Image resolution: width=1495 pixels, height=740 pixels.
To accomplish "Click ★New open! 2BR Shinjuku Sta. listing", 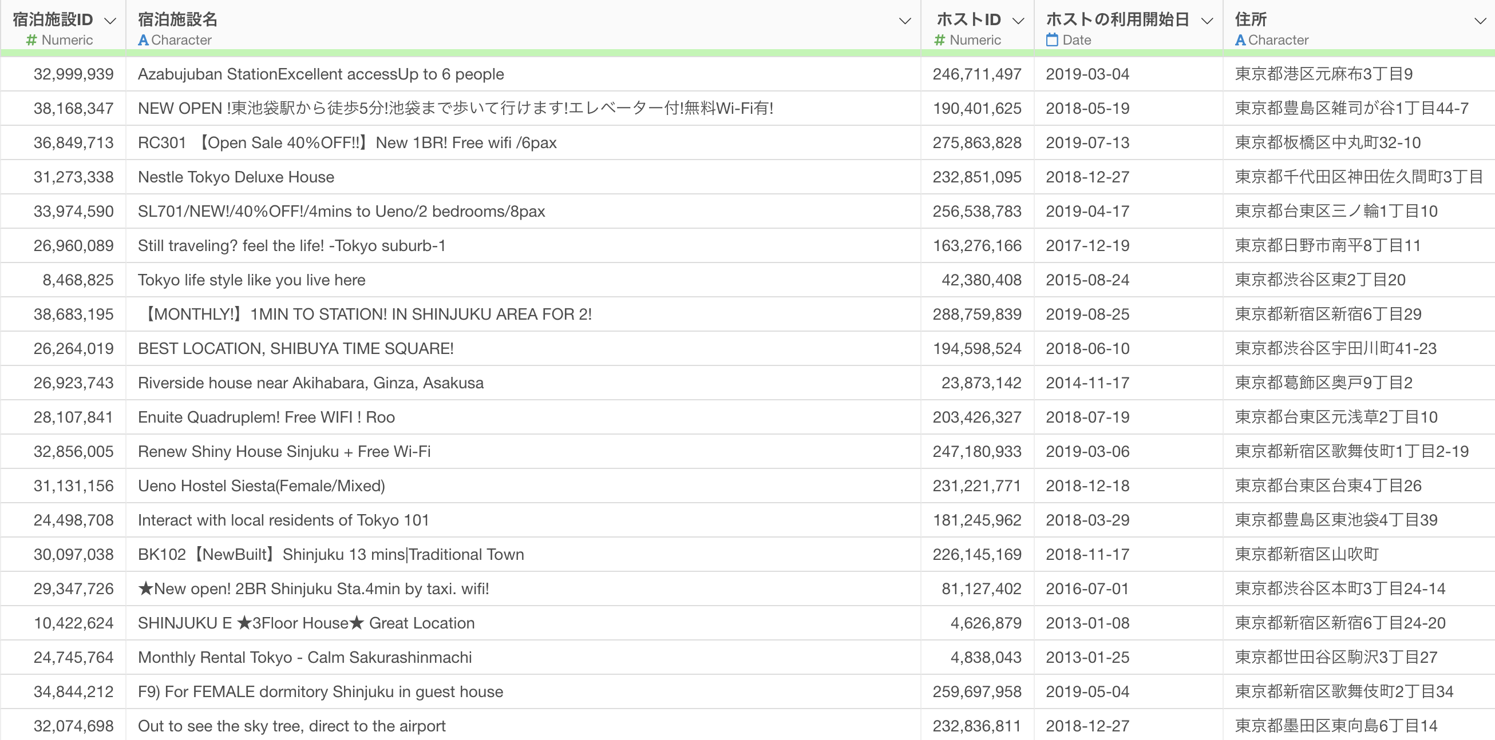I will [x=314, y=588].
